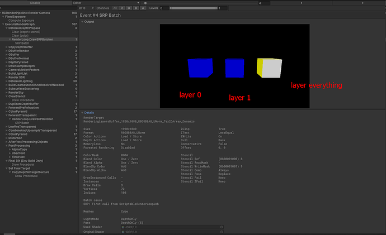Click the Used Shader object picker circle
This screenshot has height=235, width=386.
pyautogui.click(x=222, y=227)
